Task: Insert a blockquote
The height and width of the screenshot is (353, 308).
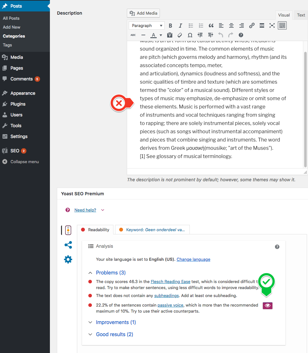Action: 210,25
